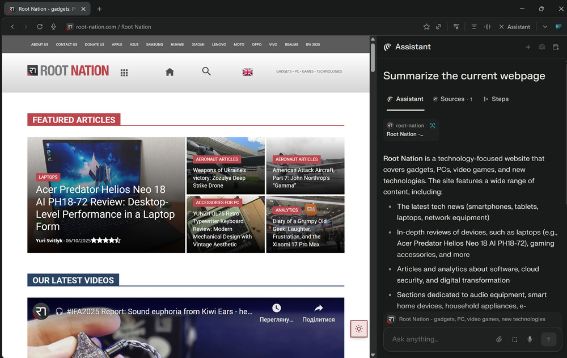The height and width of the screenshot is (358, 567).
Task: Open the APPLE menu item
Action: 117,44
